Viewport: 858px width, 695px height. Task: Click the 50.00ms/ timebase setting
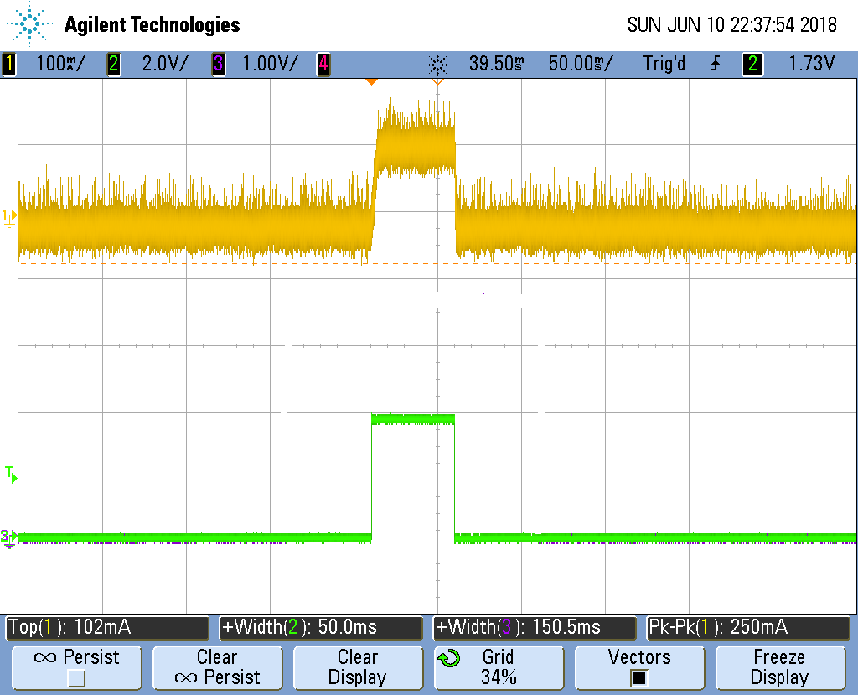click(x=580, y=64)
